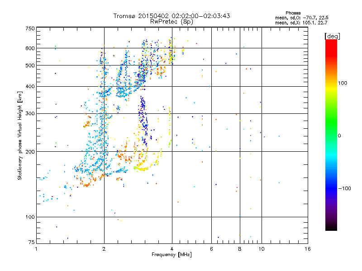
Task: Click the colorbar tick label '-100'
Action: point(344,188)
